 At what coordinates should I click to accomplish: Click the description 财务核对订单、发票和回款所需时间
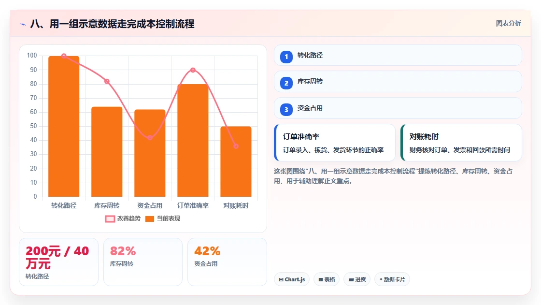[460, 150]
